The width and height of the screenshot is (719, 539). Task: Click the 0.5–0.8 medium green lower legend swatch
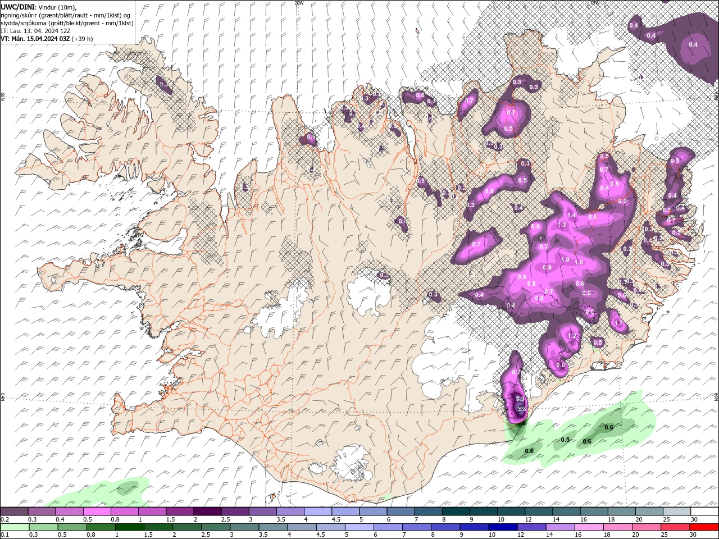tap(101, 527)
